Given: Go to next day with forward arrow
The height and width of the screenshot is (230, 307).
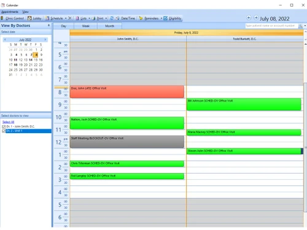Looking at the screenshot, I should click(256, 18).
